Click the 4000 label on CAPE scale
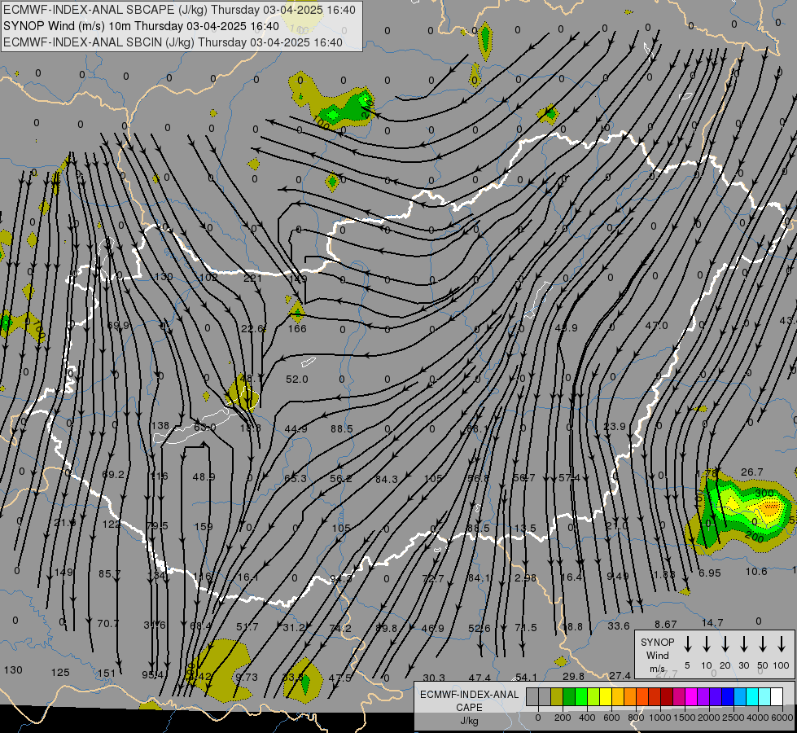 (x=759, y=718)
